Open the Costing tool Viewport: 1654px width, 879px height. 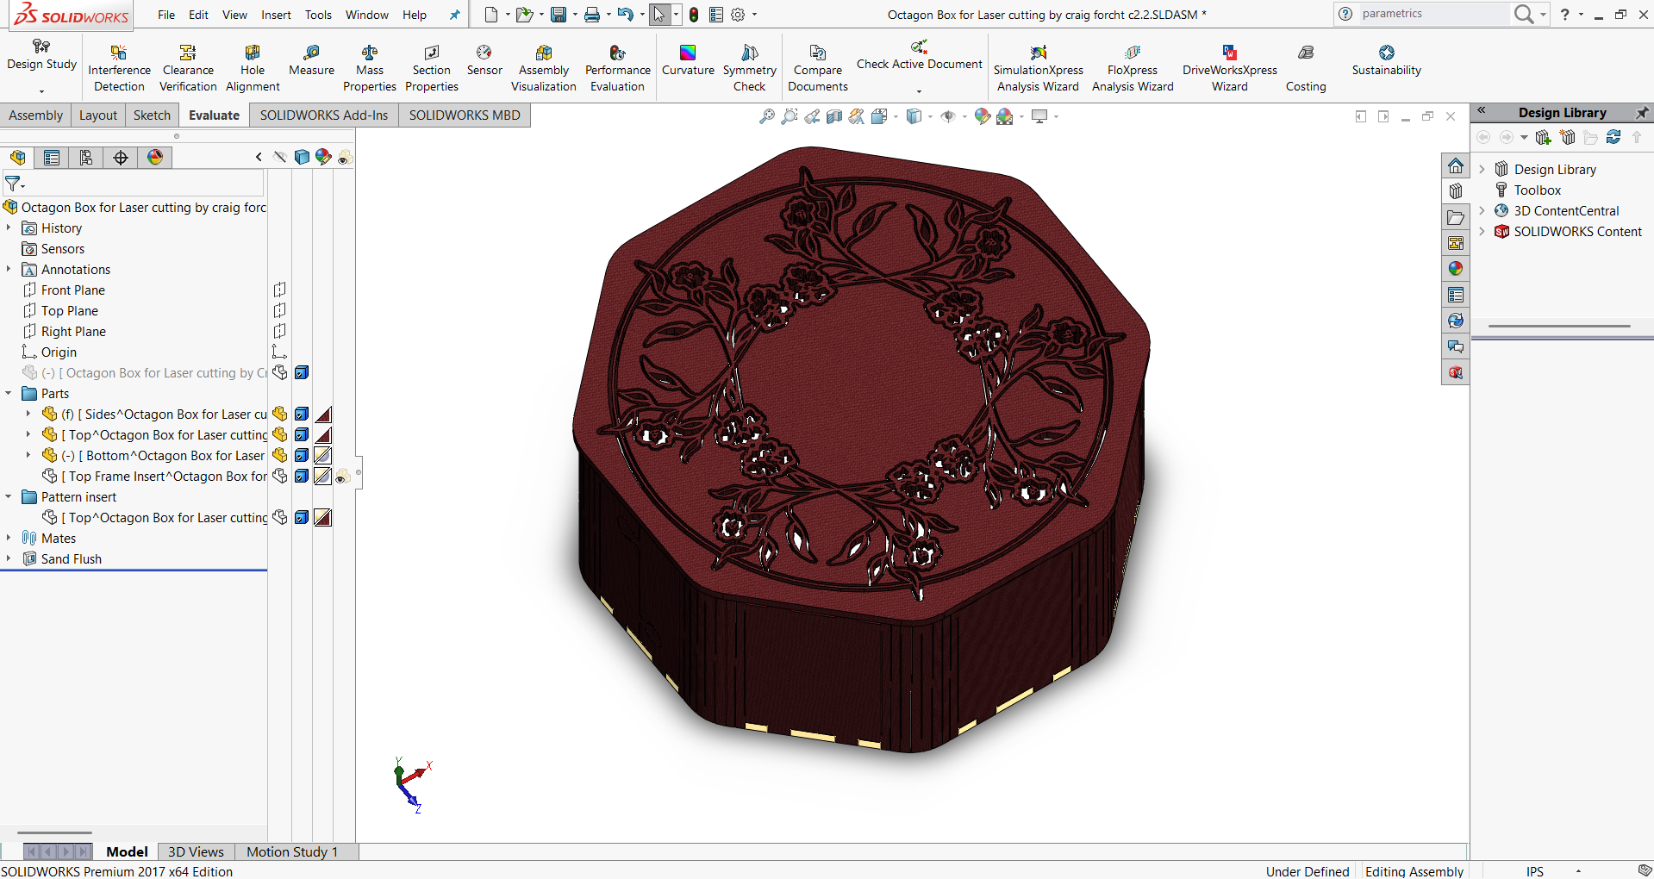[1306, 68]
